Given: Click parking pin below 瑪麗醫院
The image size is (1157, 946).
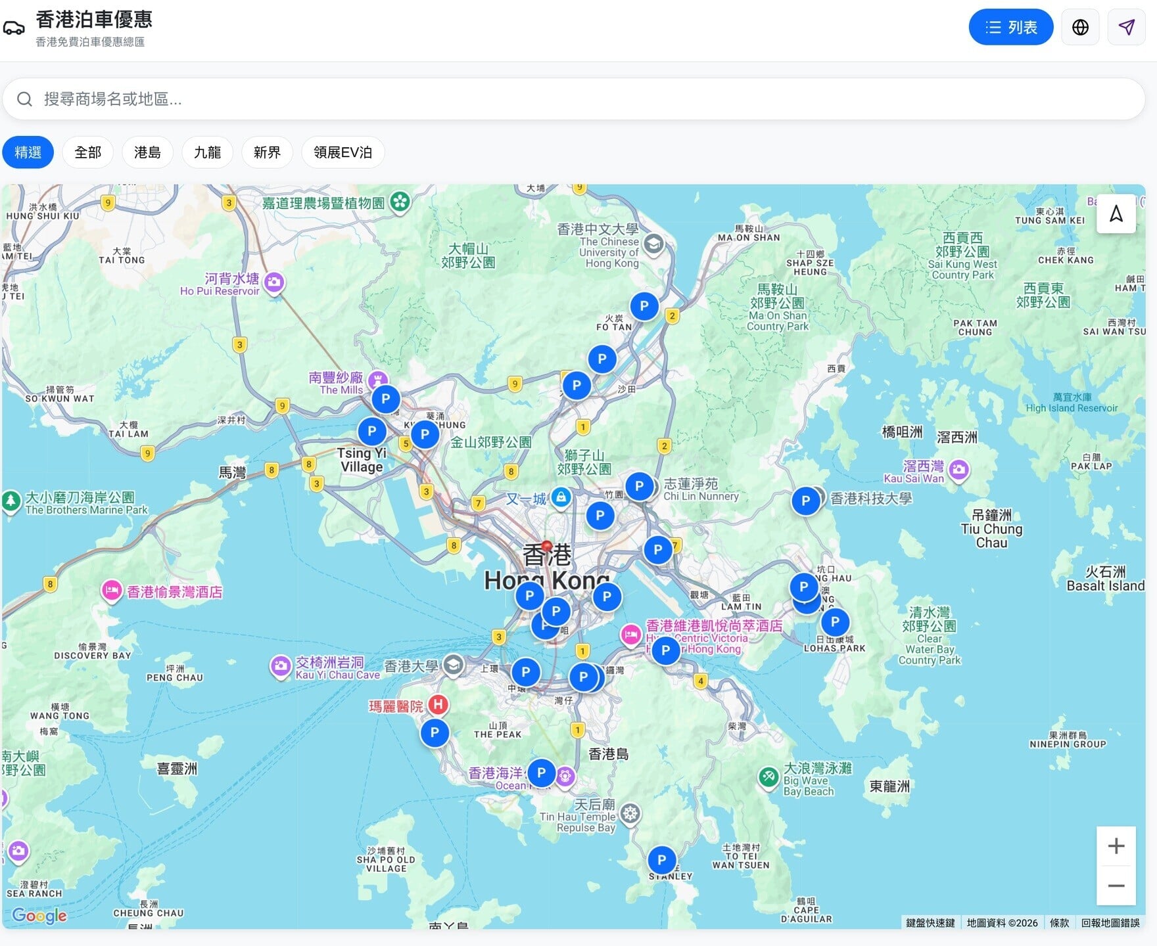Looking at the screenshot, I should [435, 732].
